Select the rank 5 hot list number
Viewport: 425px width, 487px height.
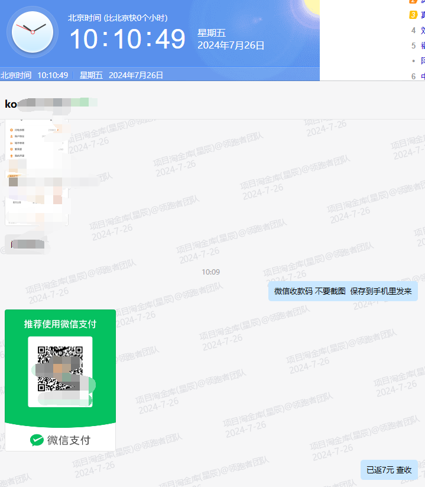pyautogui.click(x=413, y=46)
